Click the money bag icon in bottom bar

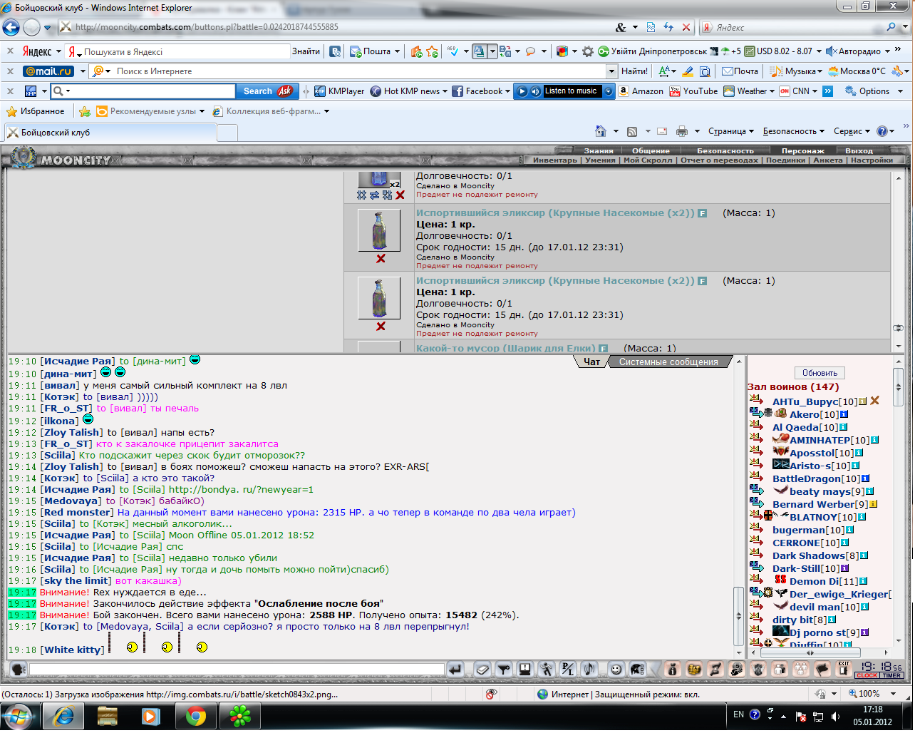click(x=672, y=670)
